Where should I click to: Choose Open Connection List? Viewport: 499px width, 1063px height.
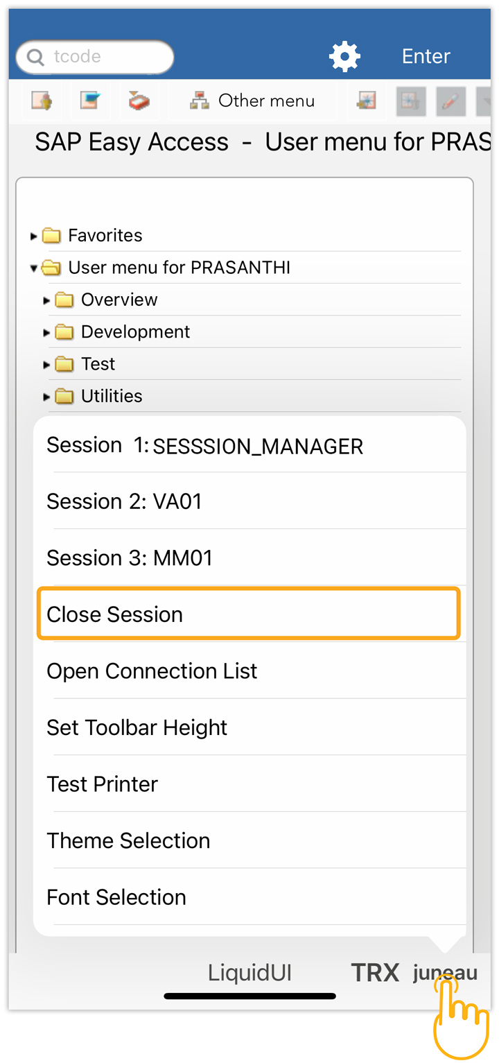pos(152,671)
